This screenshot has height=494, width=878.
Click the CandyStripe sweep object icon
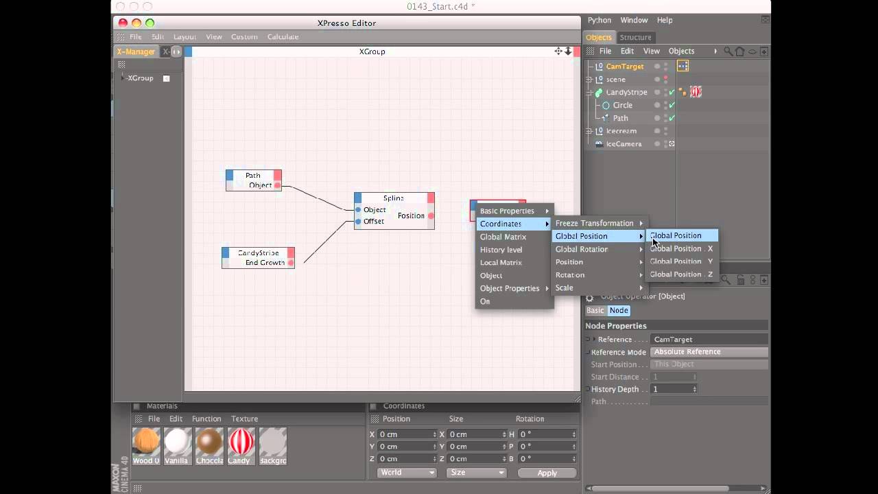[x=599, y=92]
